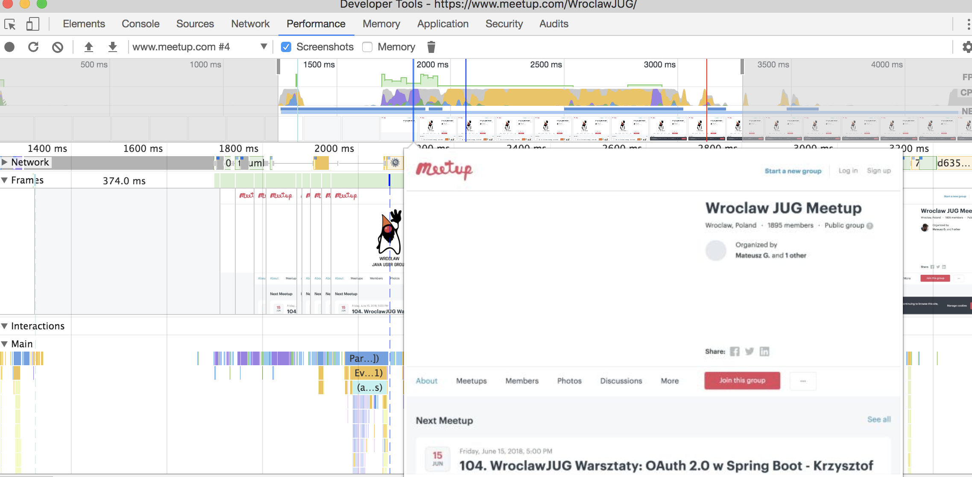Collapse the Main thread track
Viewport: 972px width, 477px height.
[x=5, y=344]
